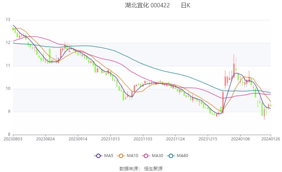Image resolution: width=282 pixels, height=172 pixels.
Task: Click the y-axis value 13
Action: (x=8, y=20)
